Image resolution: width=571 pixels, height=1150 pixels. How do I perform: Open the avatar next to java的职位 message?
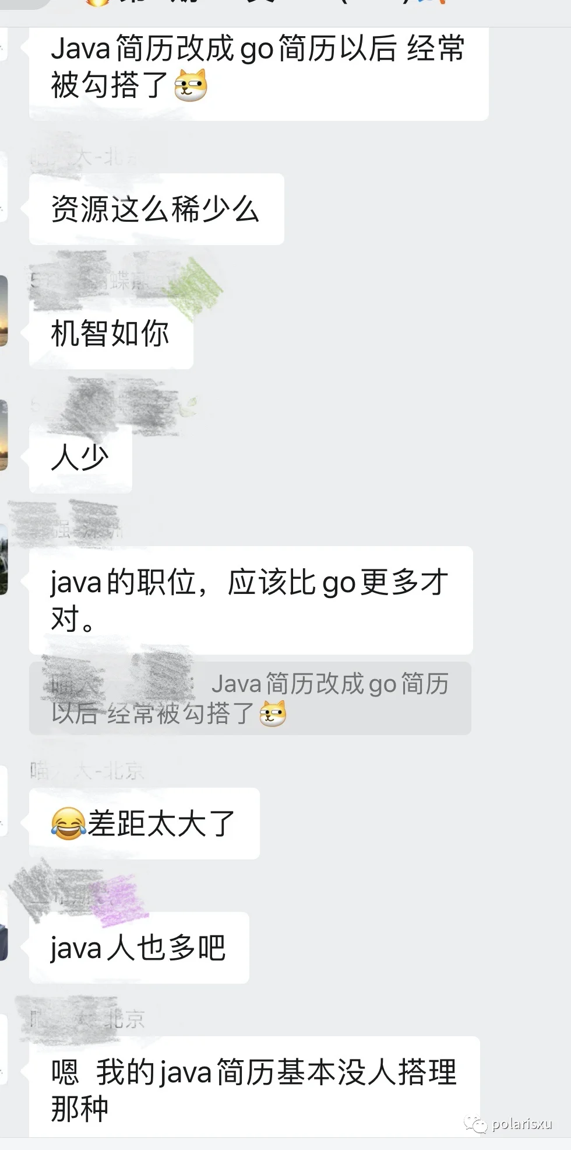[x=3, y=559]
